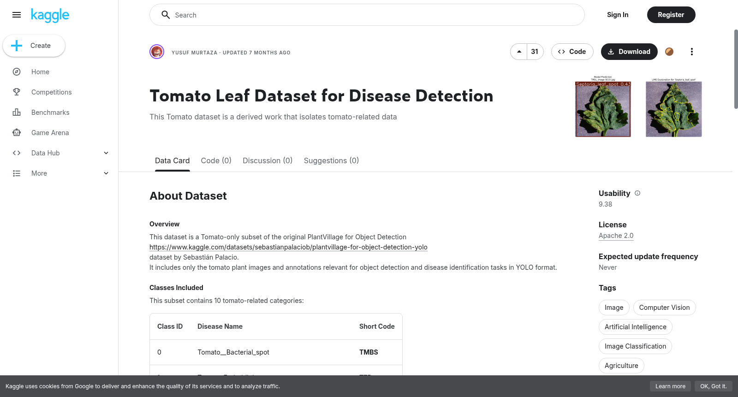Click the Class ID column header
The width and height of the screenshot is (738, 397).
[x=170, y=326]
